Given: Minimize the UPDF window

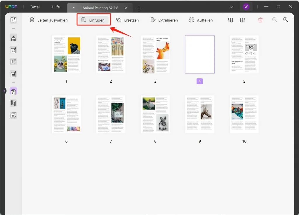Looking at the screenshot, I should pyautogui.click(x=266, y=7).
